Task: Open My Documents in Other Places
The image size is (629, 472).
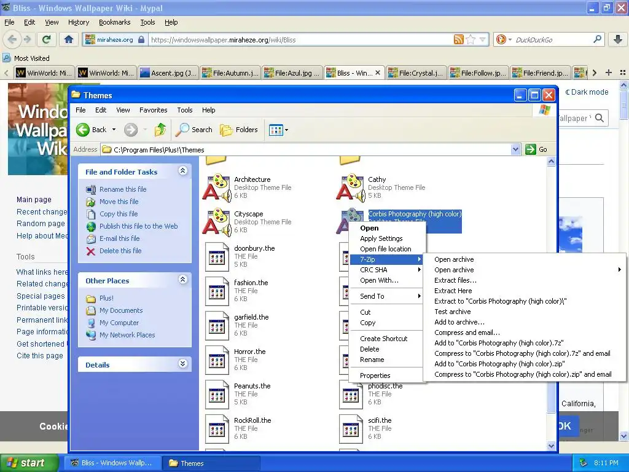Action: [x=121, y=310]
